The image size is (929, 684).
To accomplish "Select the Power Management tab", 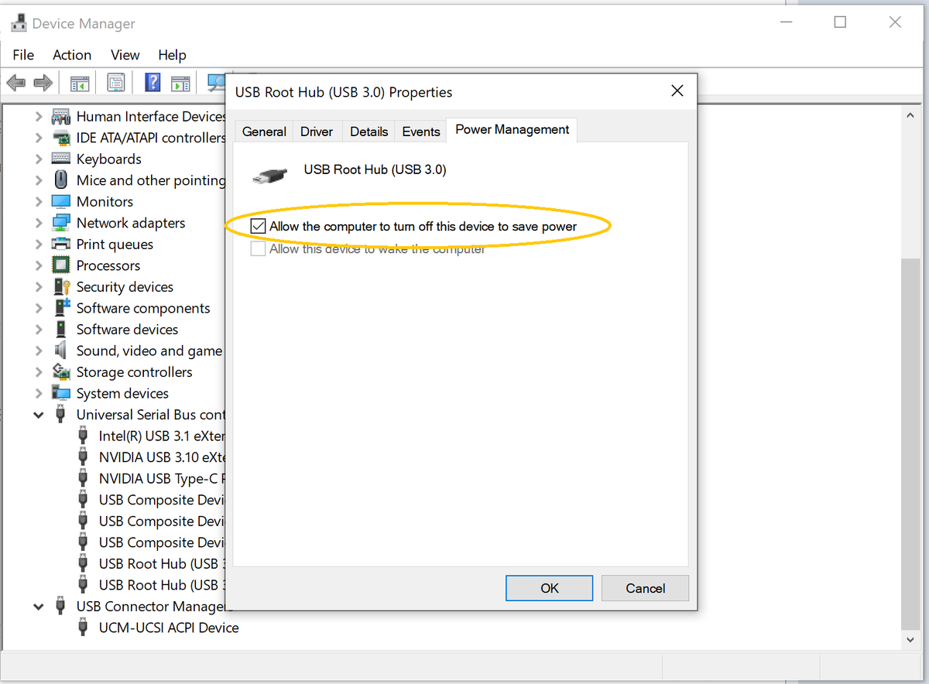I will 512,130.
